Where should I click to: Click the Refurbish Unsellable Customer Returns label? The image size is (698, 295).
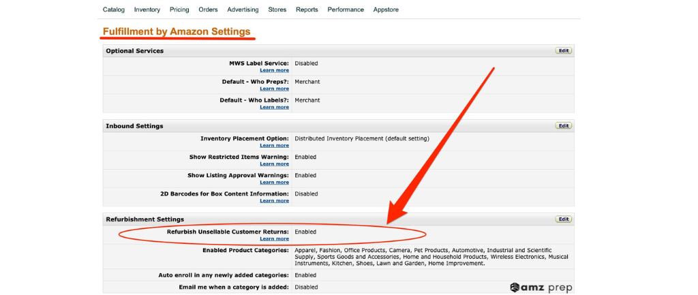pos(228,232)
